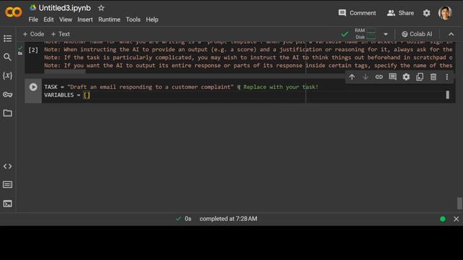This screenshot has width=463, height=260.
Task: Click the connected checkmark near RAM
Action: [x=344, y=34]
